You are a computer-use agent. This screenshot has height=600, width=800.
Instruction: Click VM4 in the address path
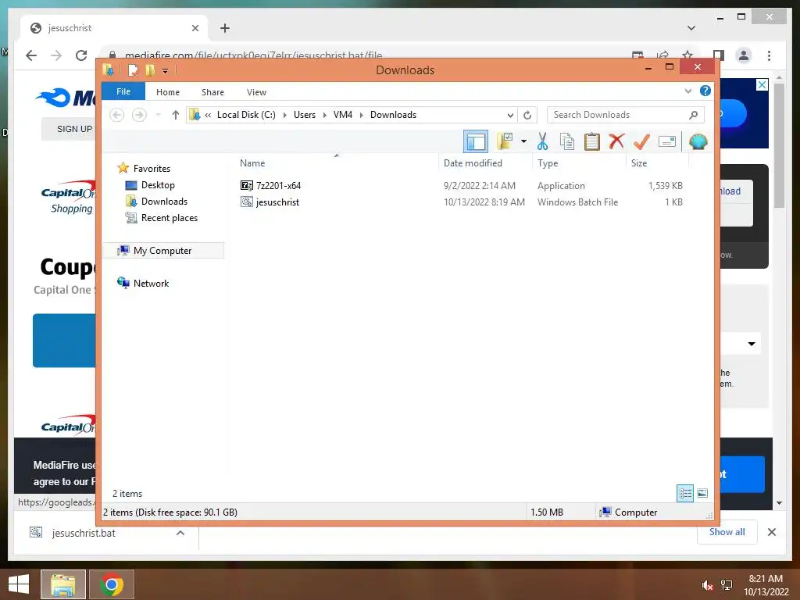343,115
